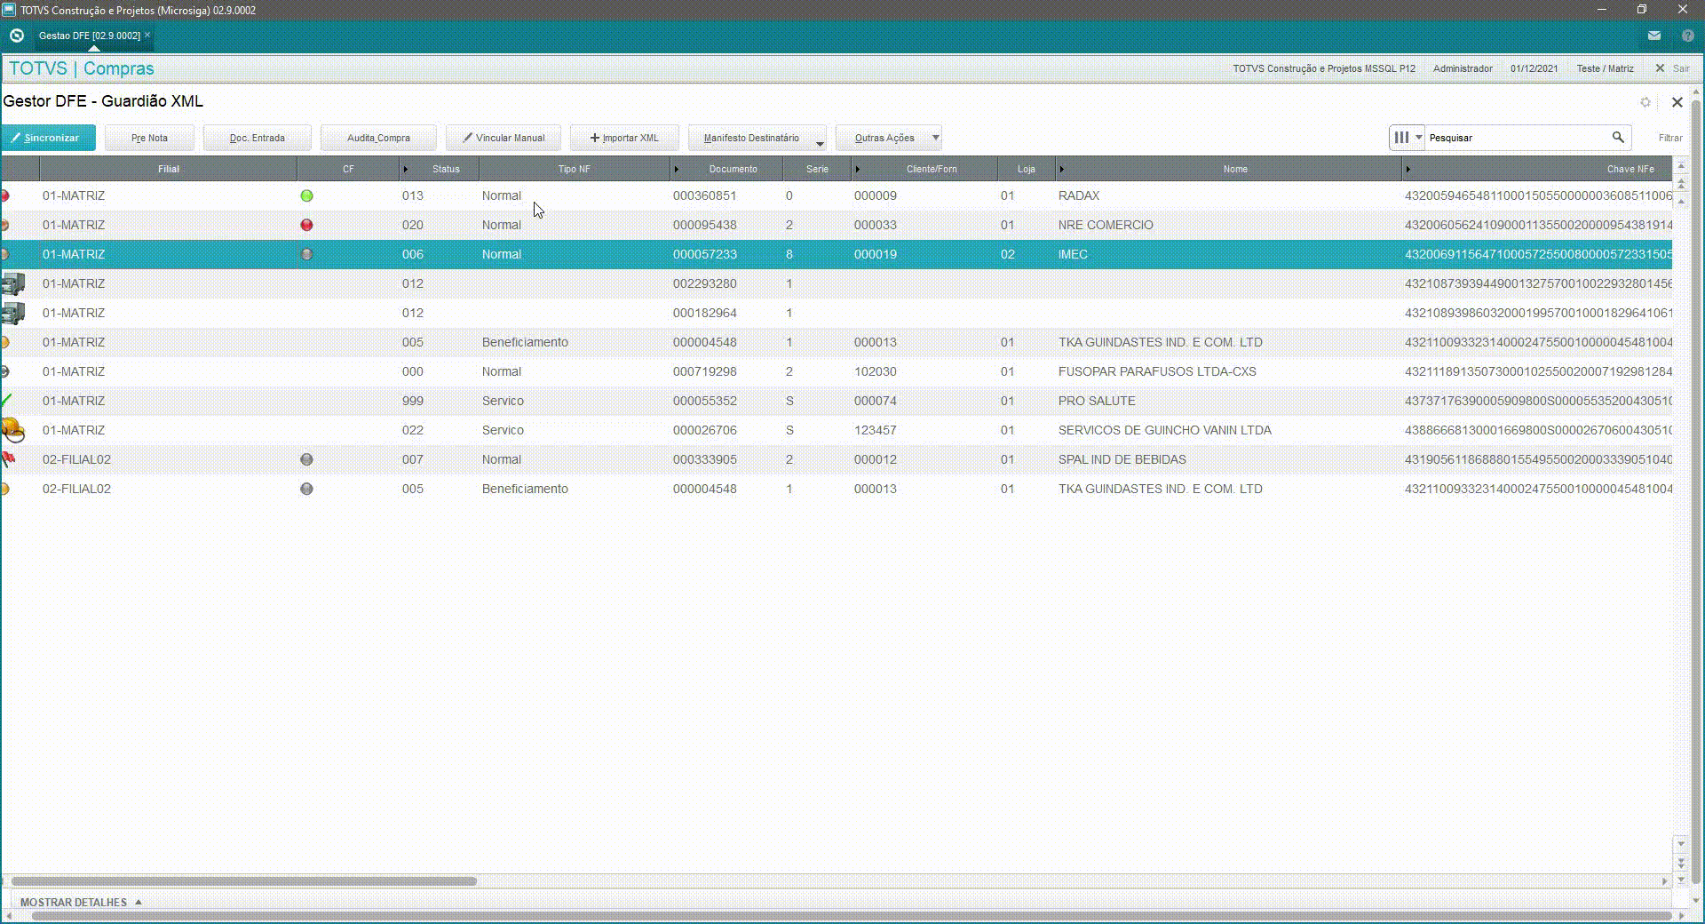This screenshot has height=924, width=1705.
Task: Click the gray CF indicator on 02-FILIAL02 TKA row
Action: [306, 489]
